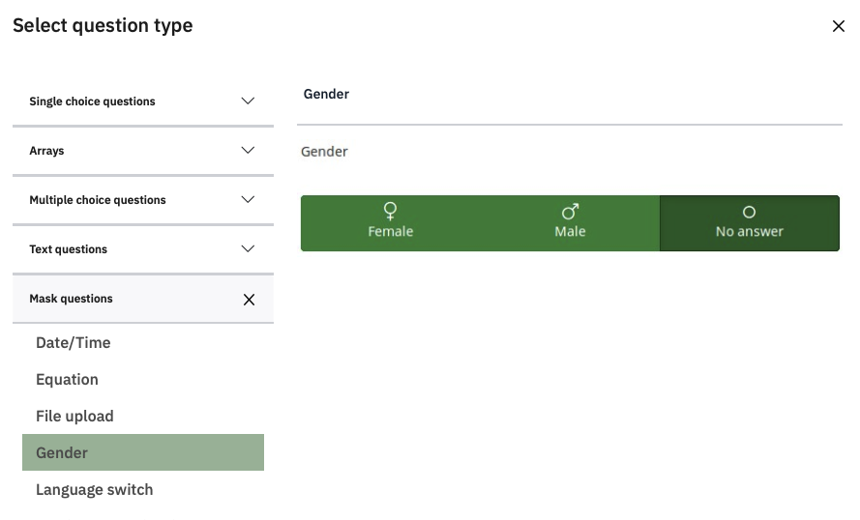Choose File upload question type
Screen dimensions: 860x520
[74, 416]
